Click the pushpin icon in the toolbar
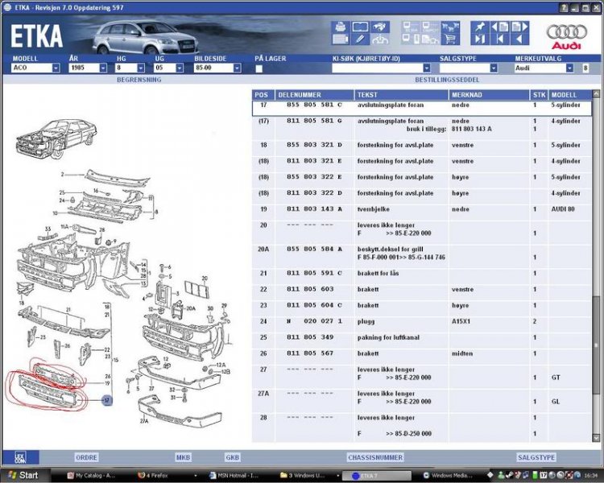This screenshot has width=604, height=483. click(x=478, y=26)
